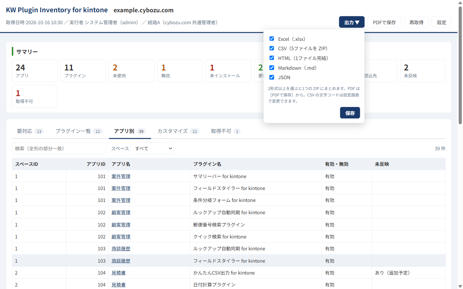Open 顧客管理 link in クイック検索 row

[x=121, y=237]
